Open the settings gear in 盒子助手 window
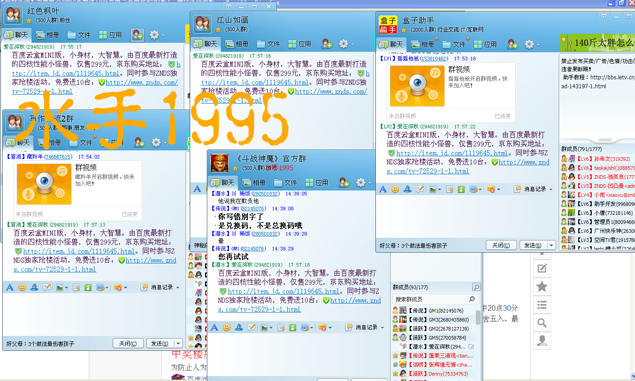Image resolution: width=635 pixels, height=381 pixels. pos(529,44)
